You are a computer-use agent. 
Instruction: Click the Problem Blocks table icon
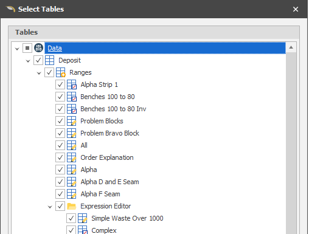tap(72, 121)
